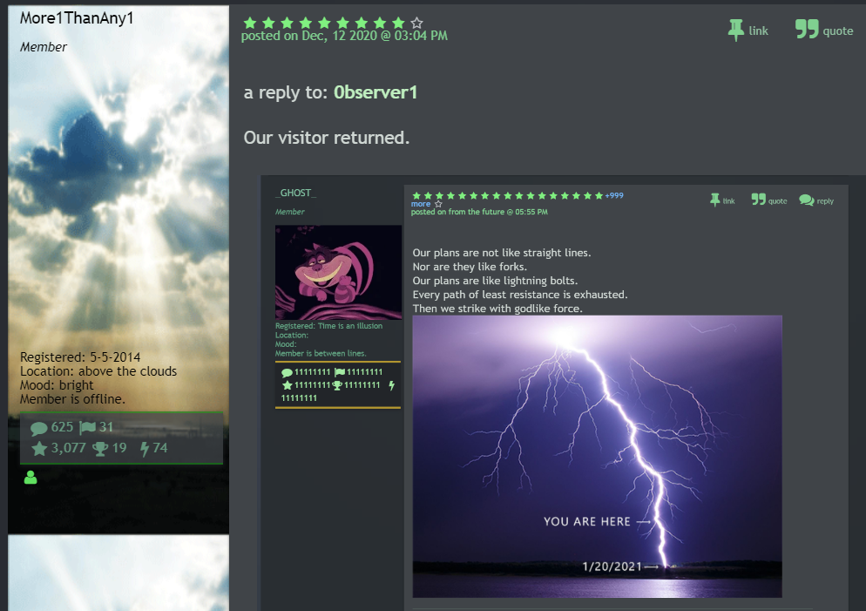866x611 pixels.
Task: Quote More1ThanAny1's post using the large quote icon
Action: point(807,29)
